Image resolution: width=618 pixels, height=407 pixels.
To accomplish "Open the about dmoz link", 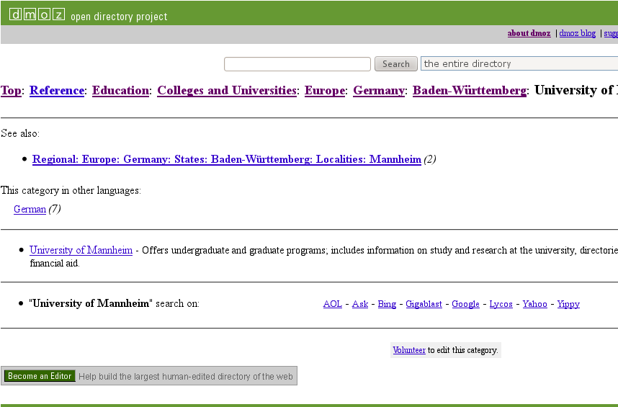I will pyautogui.click(x=529, y=33).
